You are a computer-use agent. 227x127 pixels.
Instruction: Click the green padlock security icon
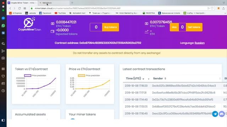point(32,8)
